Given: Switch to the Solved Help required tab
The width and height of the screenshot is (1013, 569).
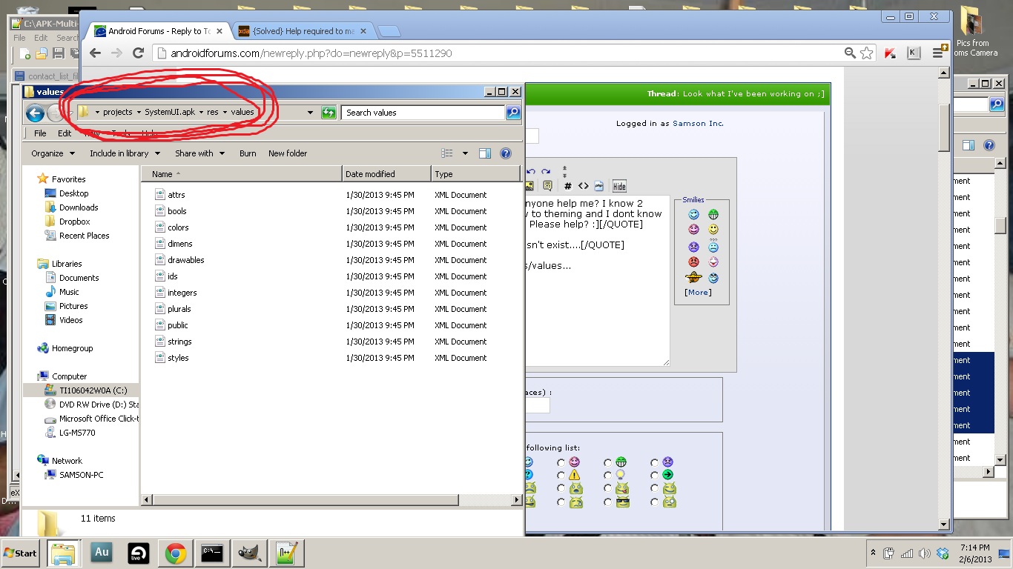Looking at the screenshot, I should click(x=303, y=31).
